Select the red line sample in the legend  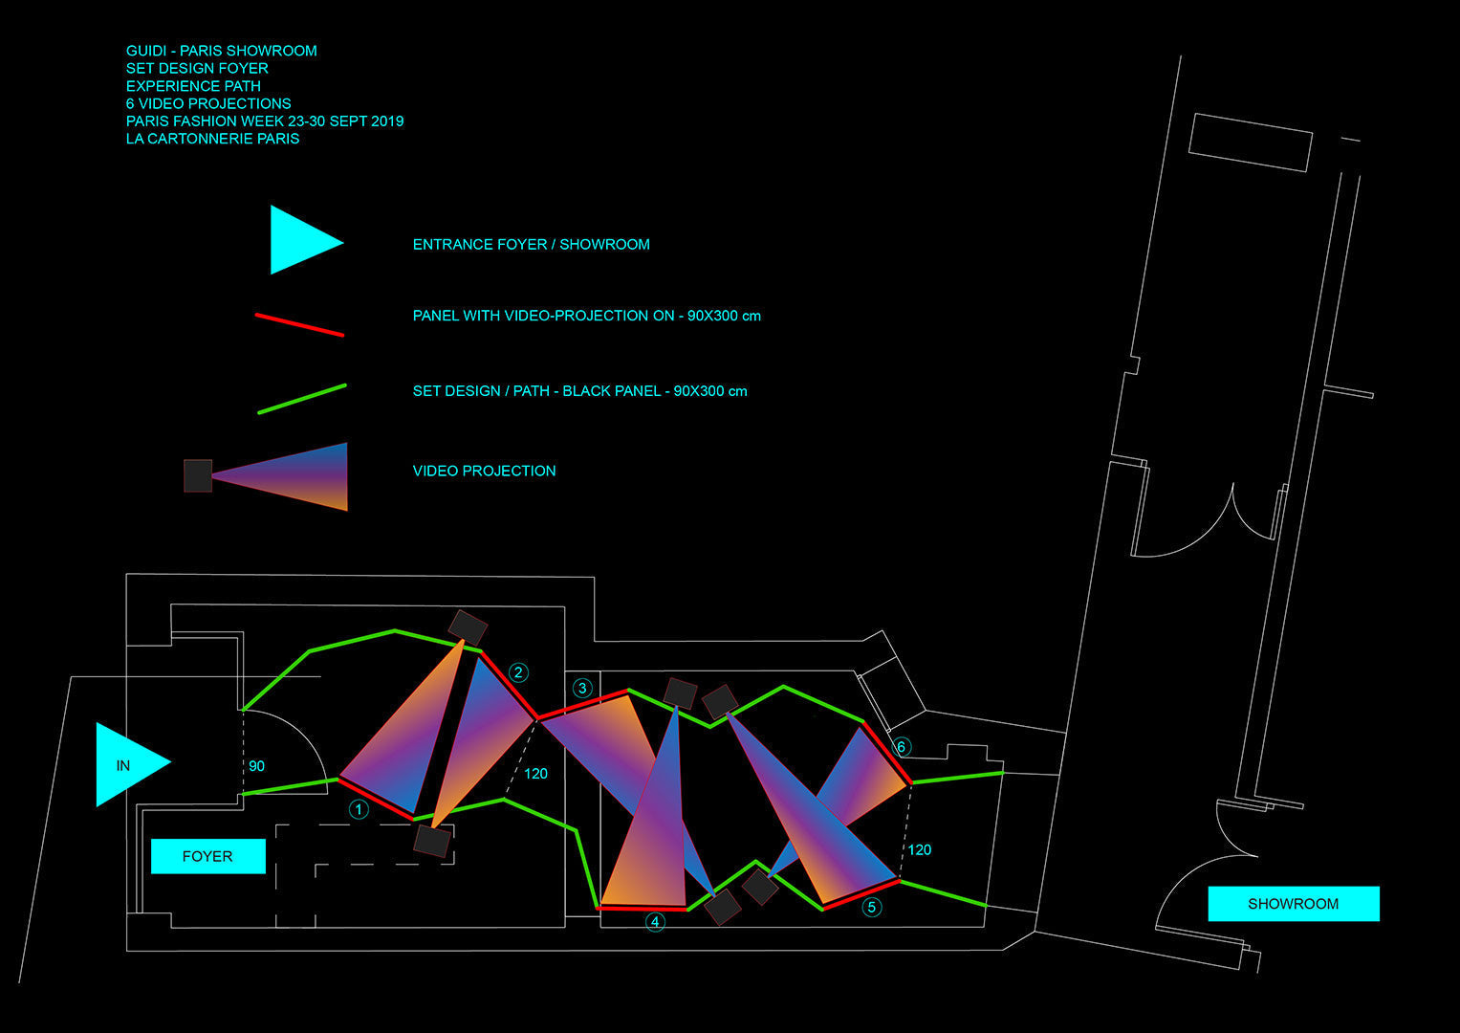click(x=299, y=324)
